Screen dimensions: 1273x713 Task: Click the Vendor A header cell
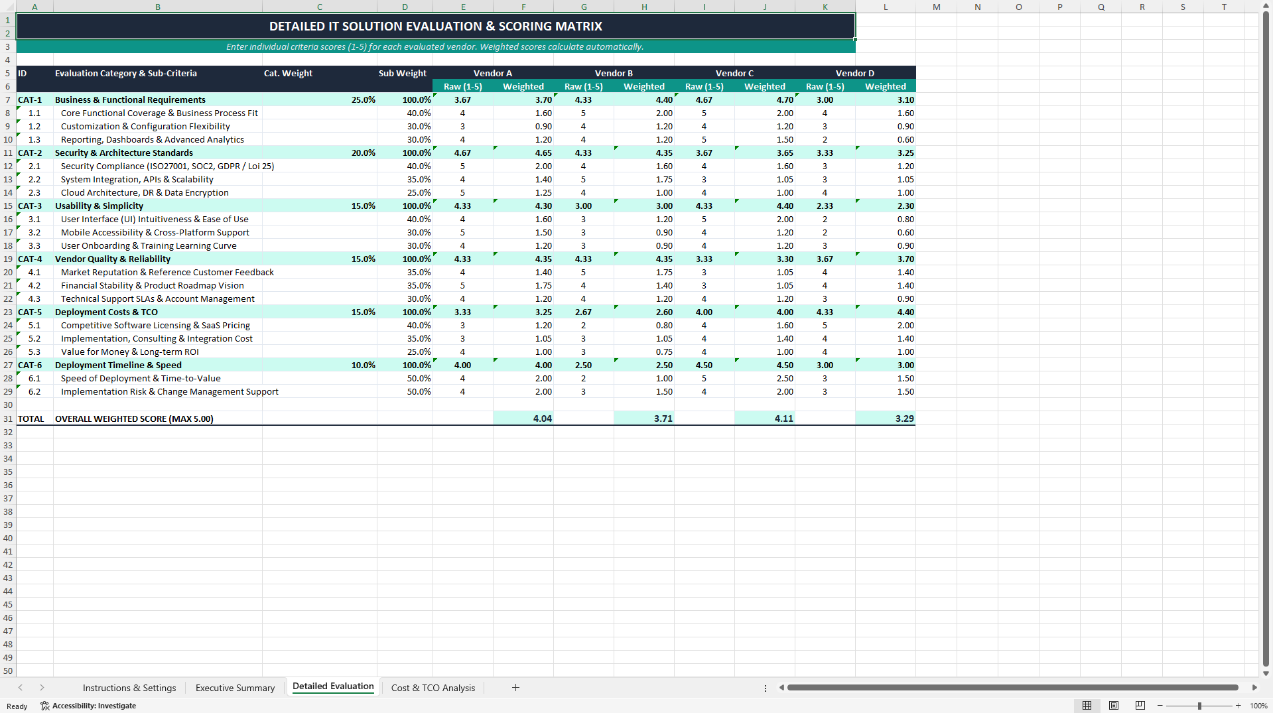pos(493,73)
